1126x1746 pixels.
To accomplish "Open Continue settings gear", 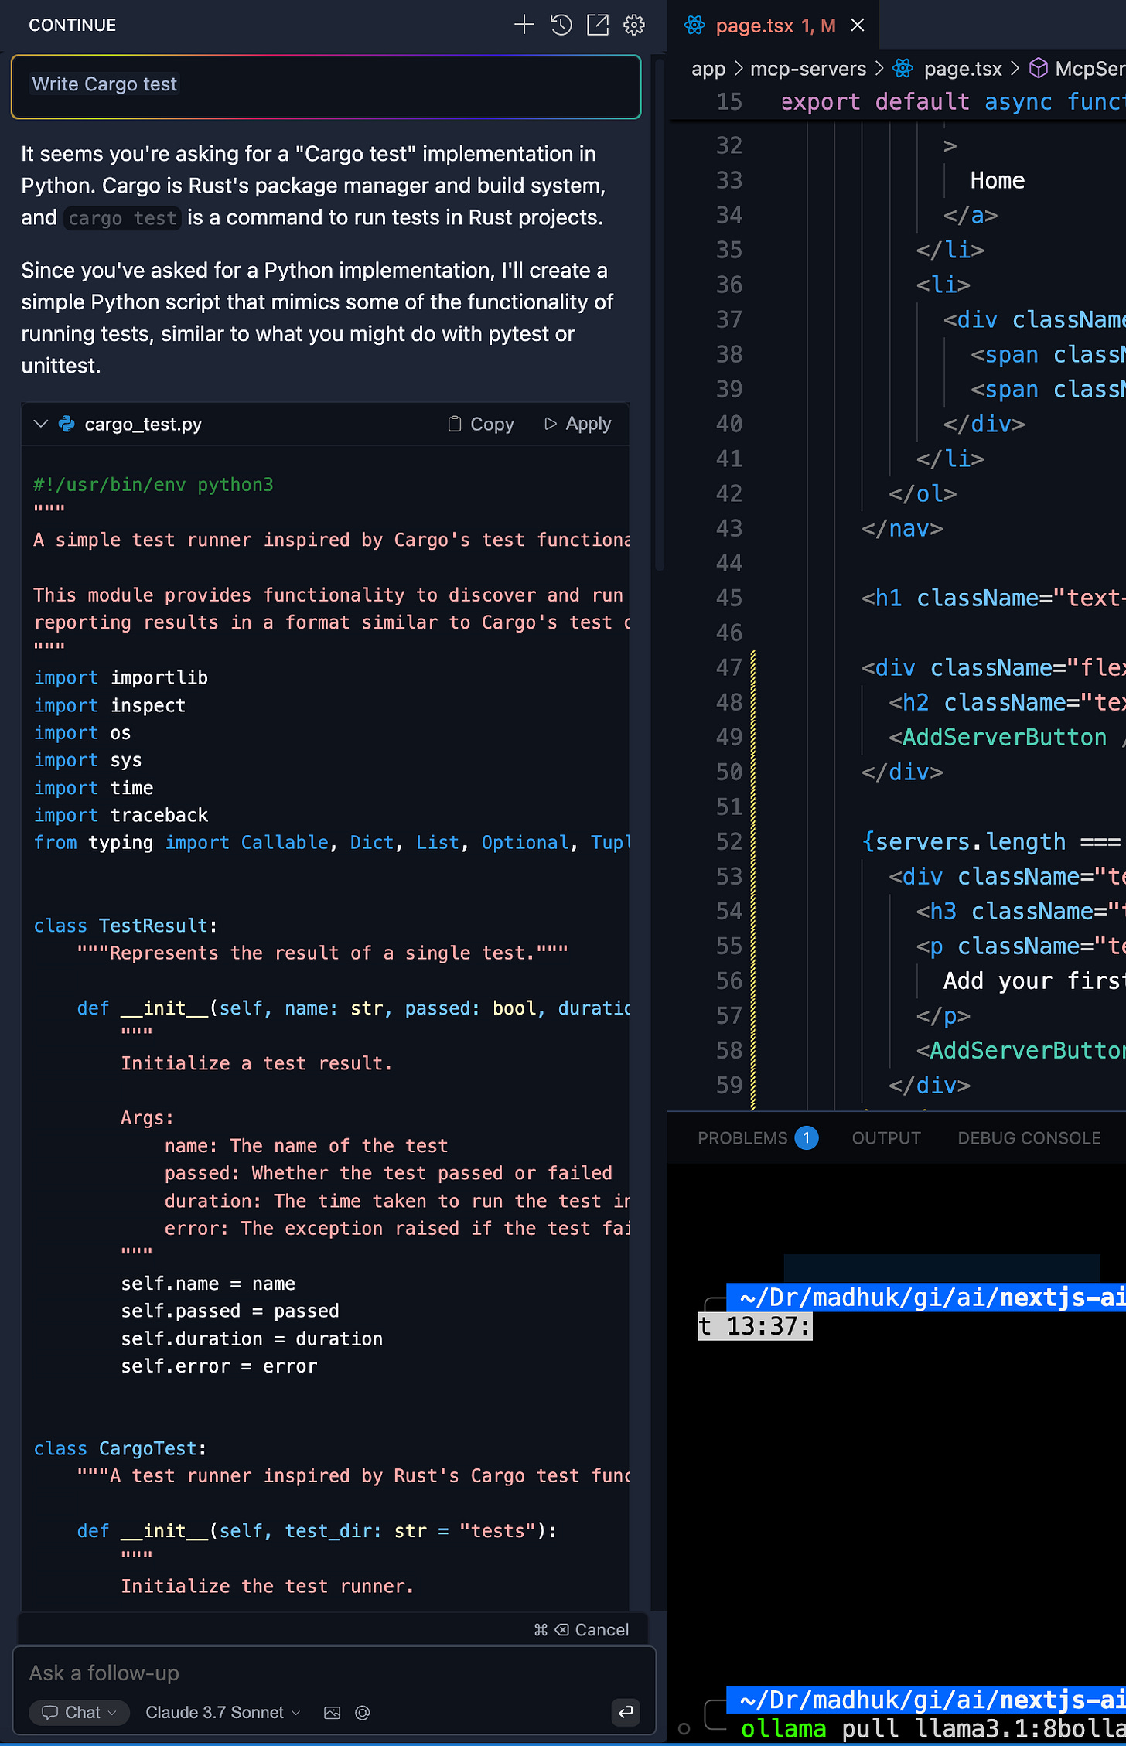I will point(634,25).
